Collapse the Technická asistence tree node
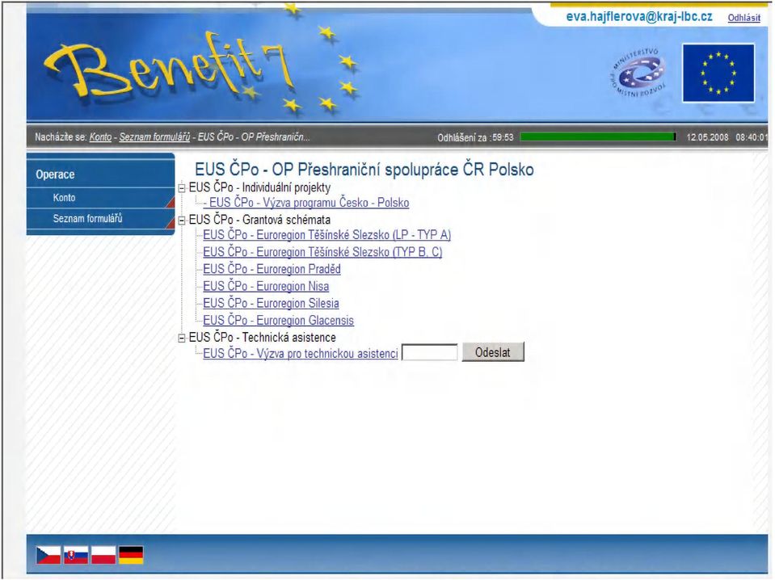 [182, 338]
